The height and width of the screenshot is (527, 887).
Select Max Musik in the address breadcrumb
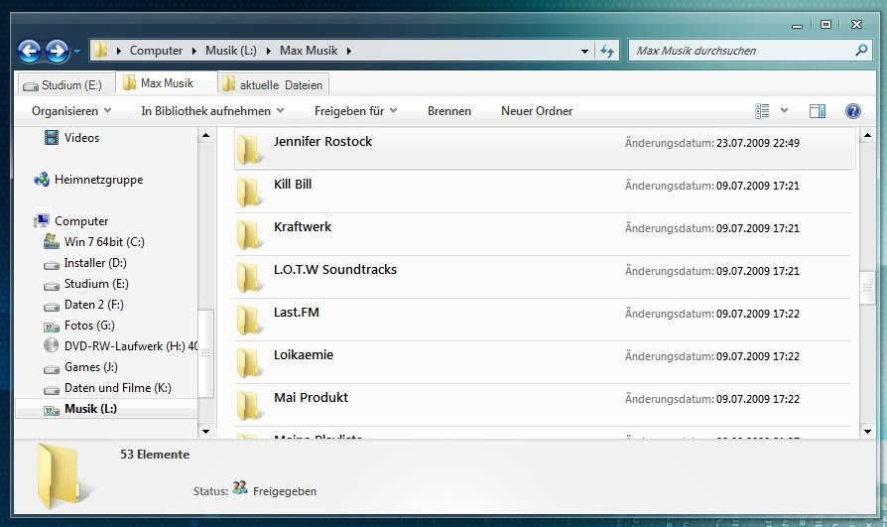pyautogui.click(x=309, y=51)
